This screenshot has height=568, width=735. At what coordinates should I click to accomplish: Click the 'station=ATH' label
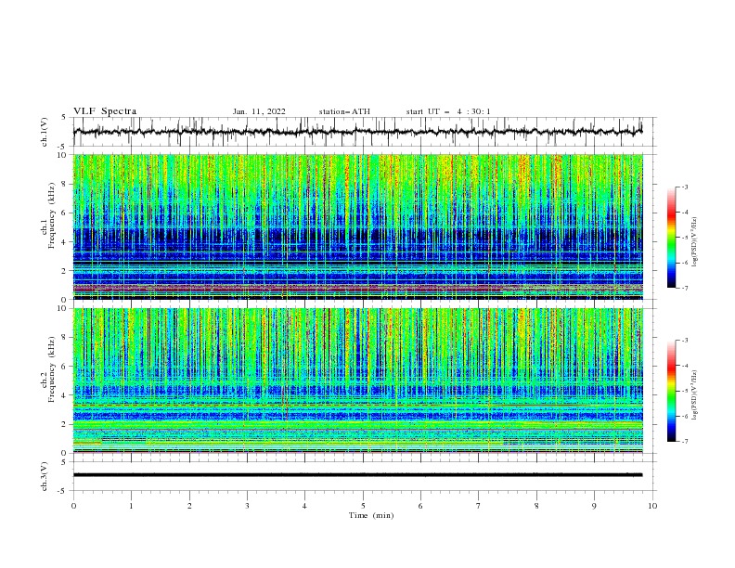[x=344, y=111]
